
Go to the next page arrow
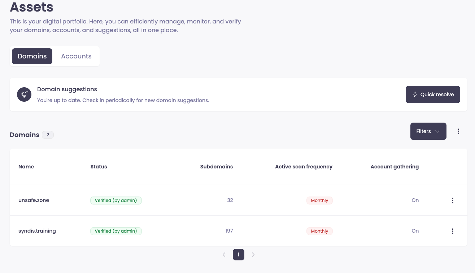coord(253,255)
